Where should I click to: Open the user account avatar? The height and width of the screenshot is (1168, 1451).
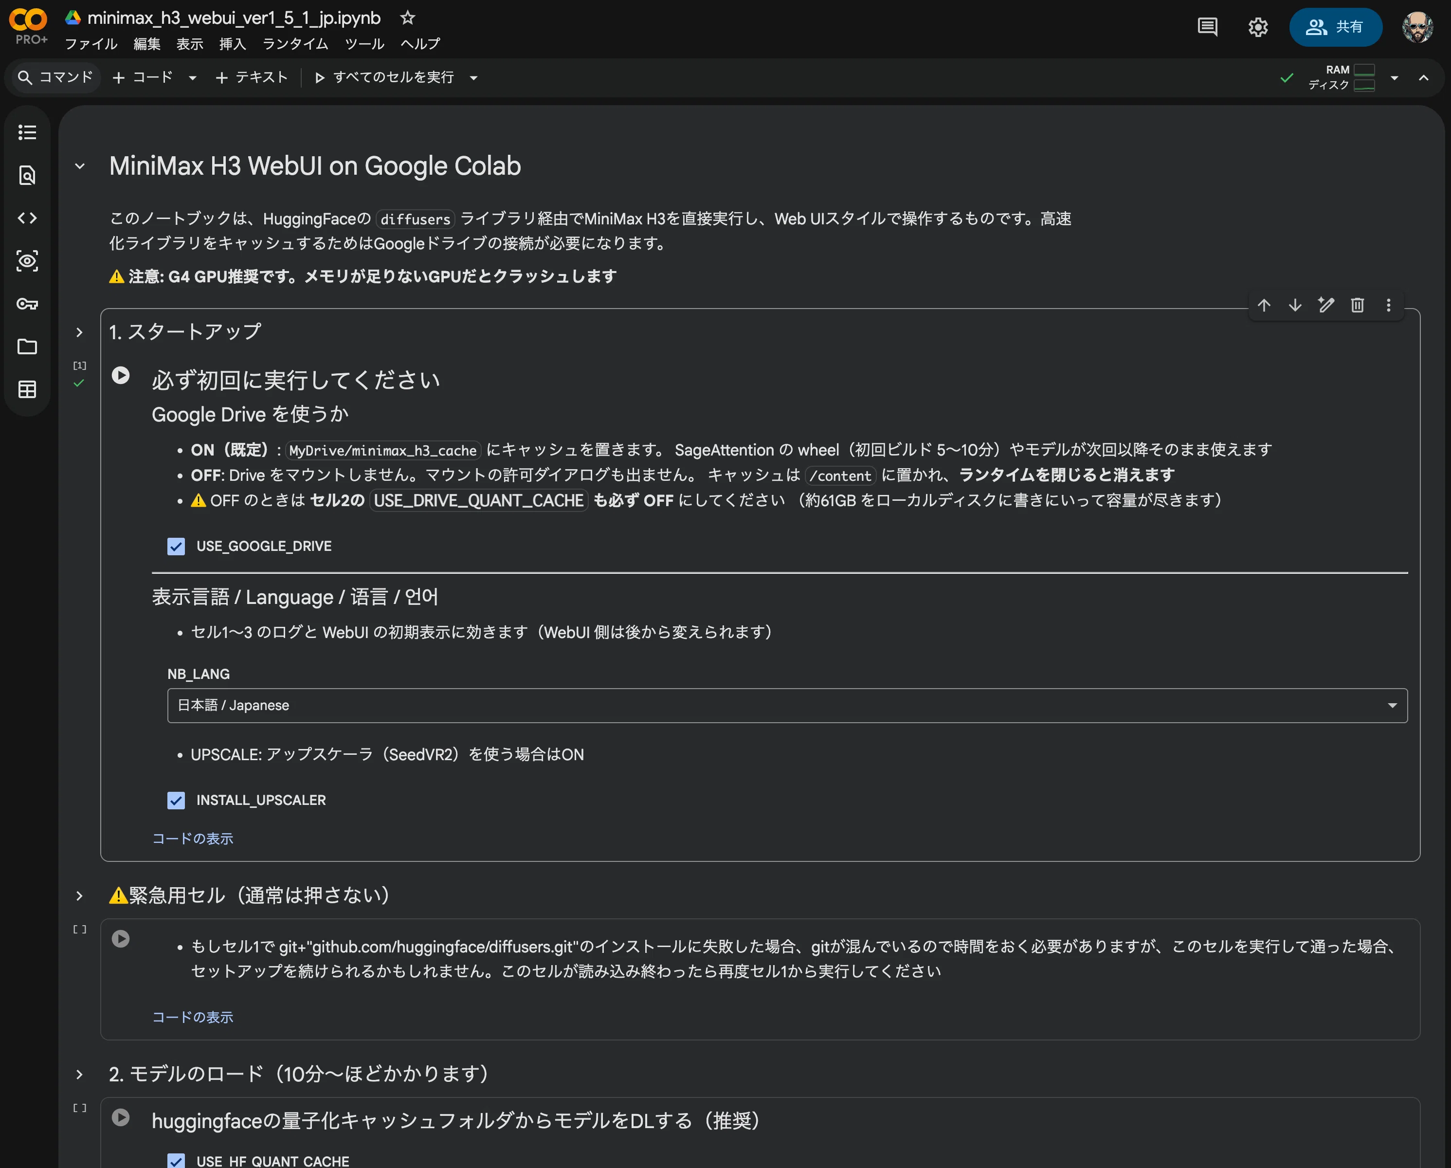1417,27
